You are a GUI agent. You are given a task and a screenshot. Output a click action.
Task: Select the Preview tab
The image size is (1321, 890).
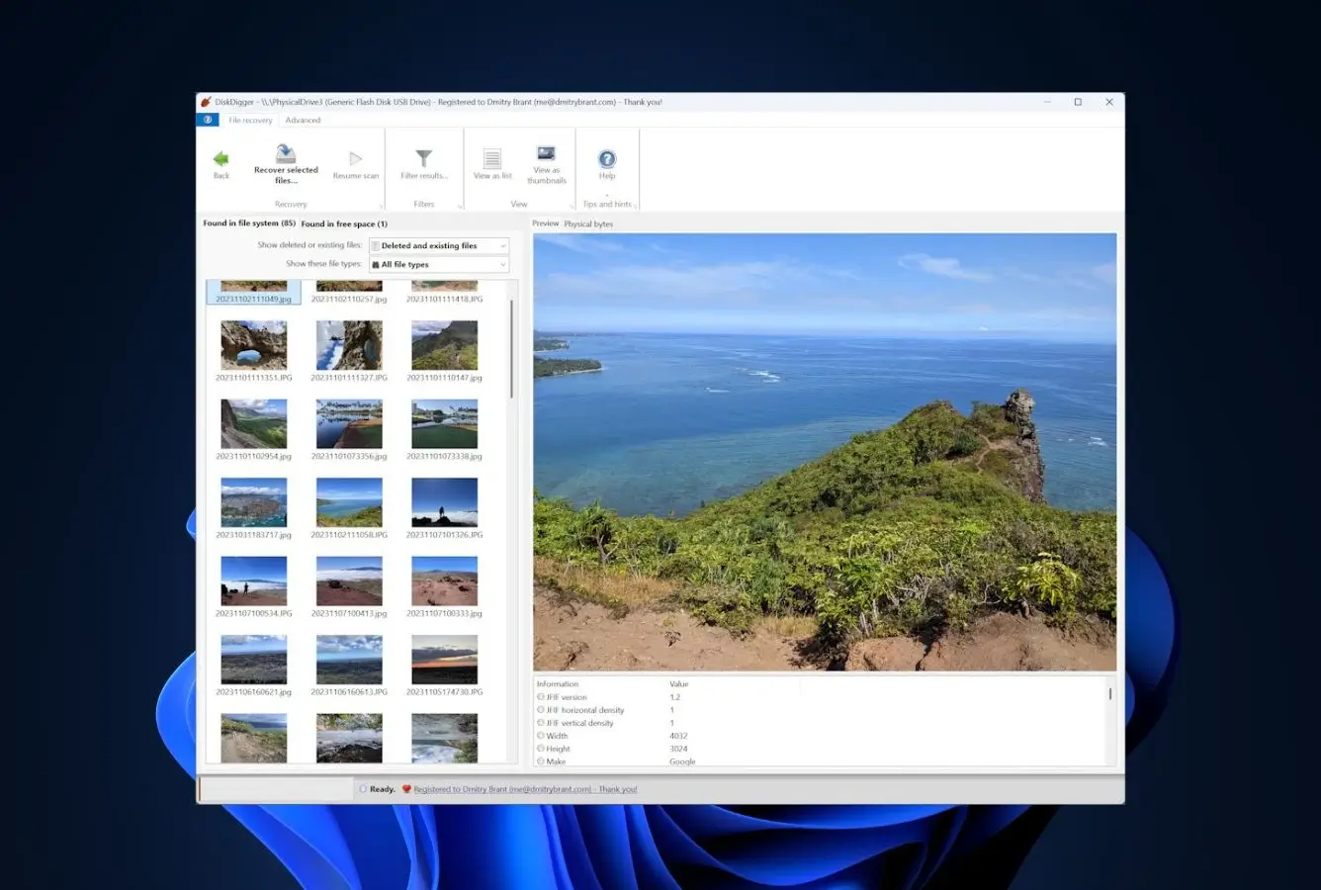point(546,223)
